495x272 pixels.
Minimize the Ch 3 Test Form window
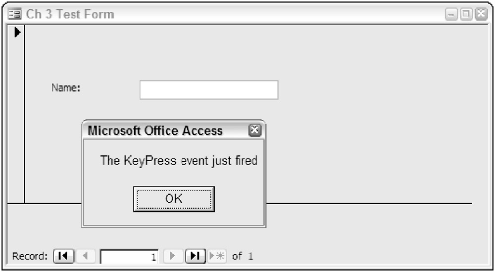tap(451, 14)
